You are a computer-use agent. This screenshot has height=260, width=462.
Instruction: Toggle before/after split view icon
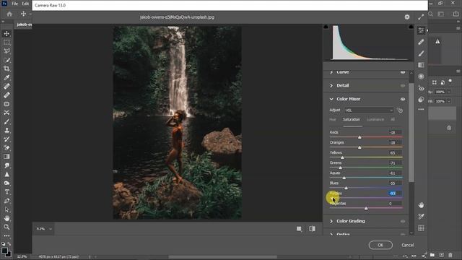[x=312, y=229]
